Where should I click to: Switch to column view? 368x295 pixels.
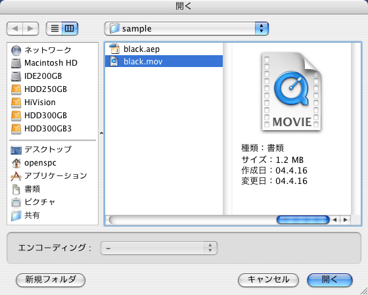[x=70, y=29]
